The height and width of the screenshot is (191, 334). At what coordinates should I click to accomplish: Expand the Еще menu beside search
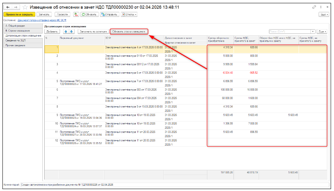point(322,32)
